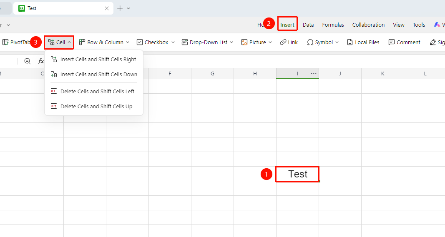Click the zoom magnifier icon by formula bar
The height and width of the screenshot is (237, 445).
pyautogui.click(x=27, y=61)
